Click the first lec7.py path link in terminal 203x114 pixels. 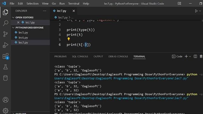pyautogui.click(x=121, y=78)
